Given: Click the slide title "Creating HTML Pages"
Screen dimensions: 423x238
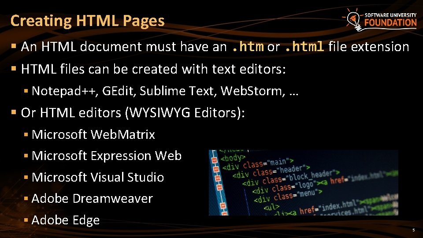Looking at the screenshot, I should click(87, 21).
